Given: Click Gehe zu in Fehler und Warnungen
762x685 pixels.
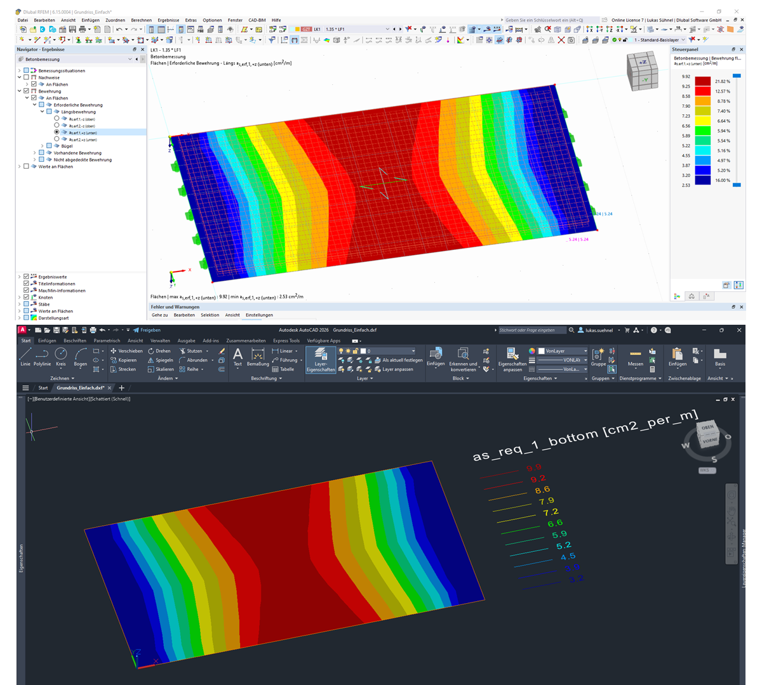Looking at the screenshot, I should click(x=159, y=315).
